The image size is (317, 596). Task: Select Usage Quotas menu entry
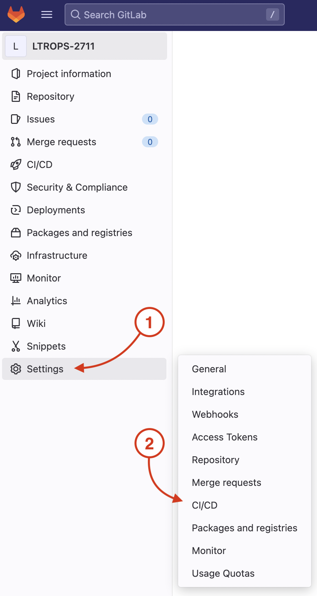(x=223, y=573)
